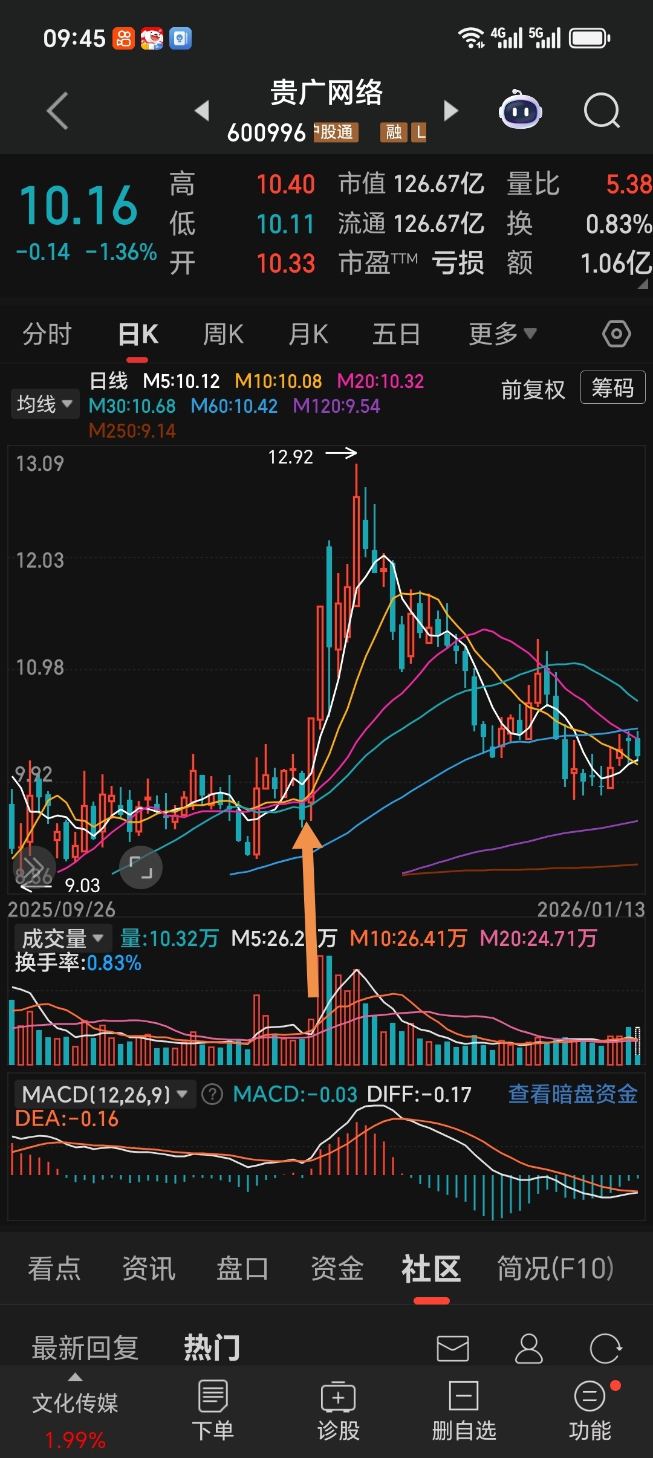This screenshot has height=1458, width=653.
Task: Tap the stock name 贵广网络
Action: click(326, 93)
